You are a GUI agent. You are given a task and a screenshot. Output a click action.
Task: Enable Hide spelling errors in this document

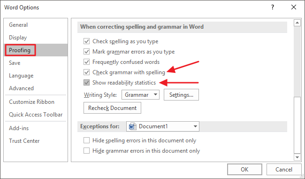pyautogui.click(x=86, y=140)
